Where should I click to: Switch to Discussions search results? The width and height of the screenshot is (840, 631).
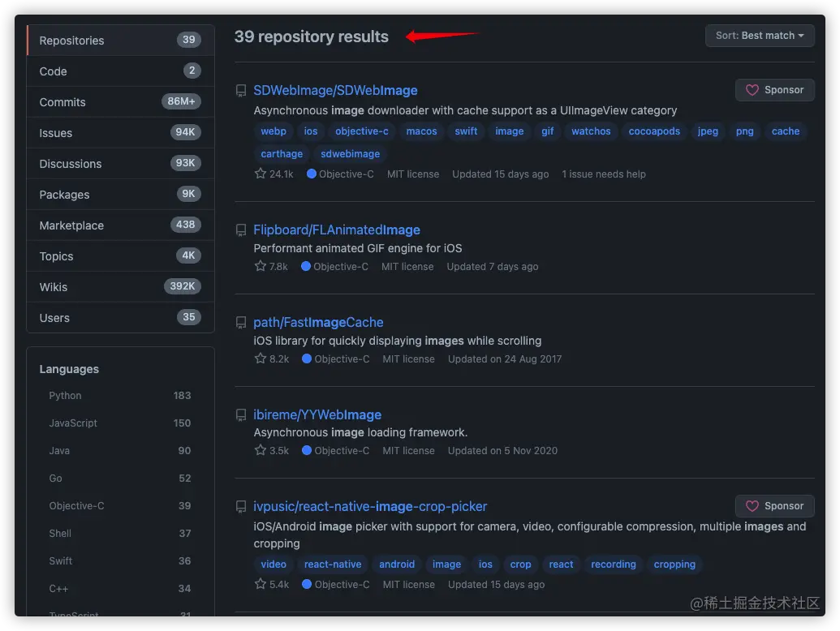coord(121,164)
